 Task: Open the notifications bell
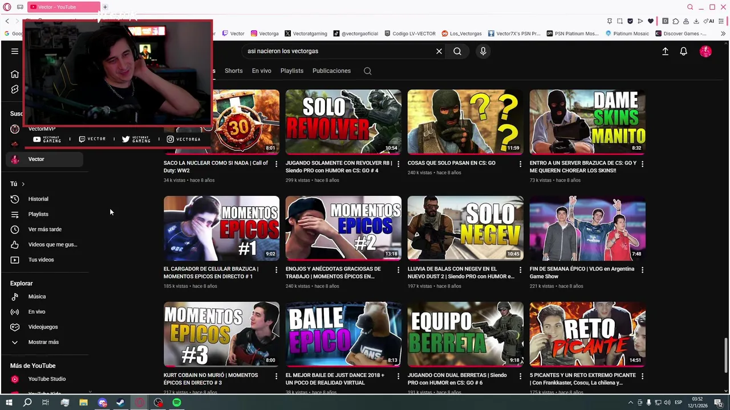(683, 51)
